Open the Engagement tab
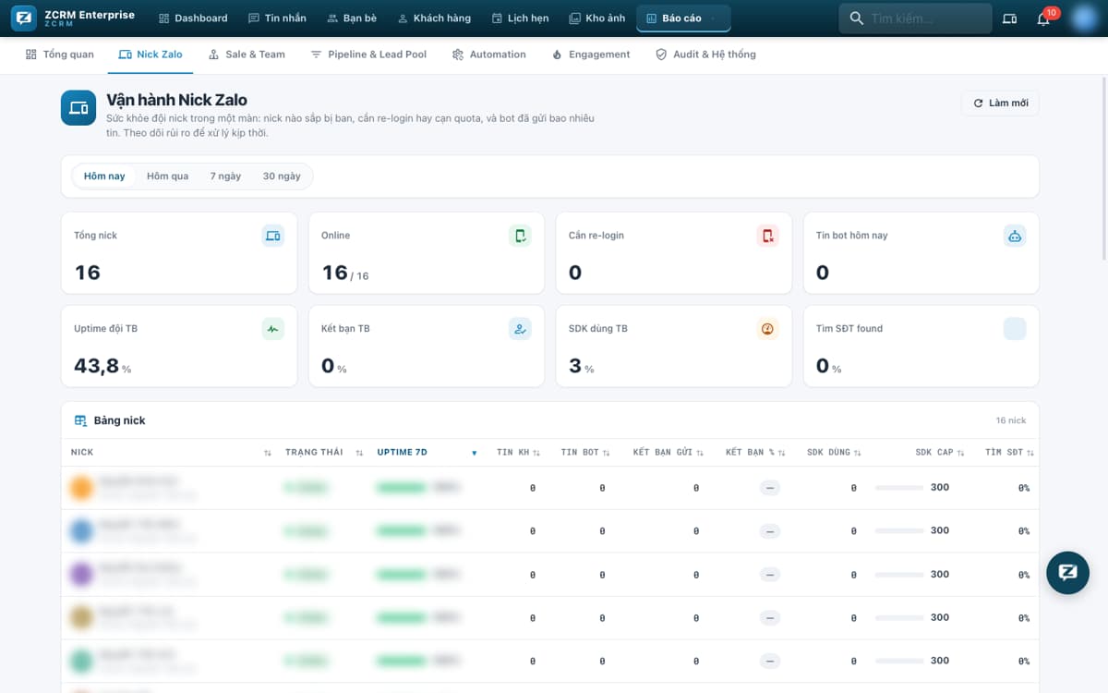 (x=591, y=55)
